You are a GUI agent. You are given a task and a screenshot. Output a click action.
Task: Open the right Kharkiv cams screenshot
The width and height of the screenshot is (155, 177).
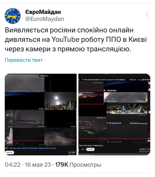[114, 114]
